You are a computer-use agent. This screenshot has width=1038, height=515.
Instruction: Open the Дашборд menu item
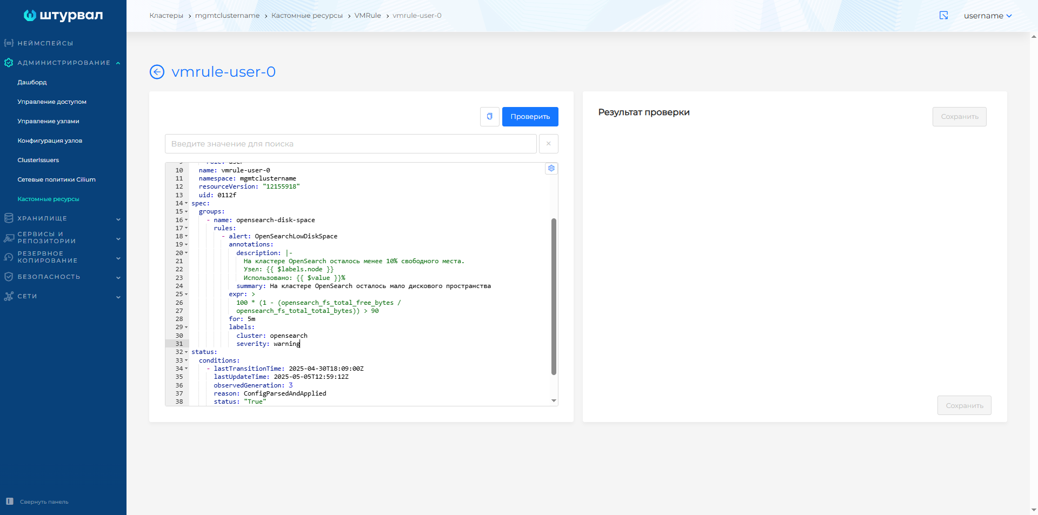[32, 82]
